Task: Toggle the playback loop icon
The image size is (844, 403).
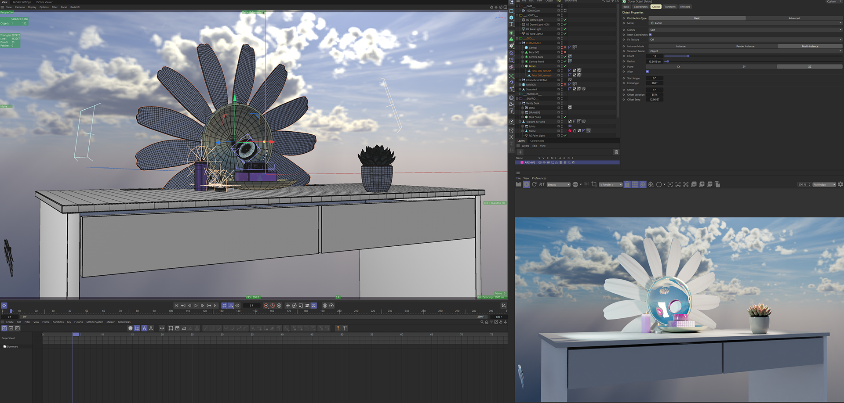Action: pyautogui.click(x=224, y=306)
